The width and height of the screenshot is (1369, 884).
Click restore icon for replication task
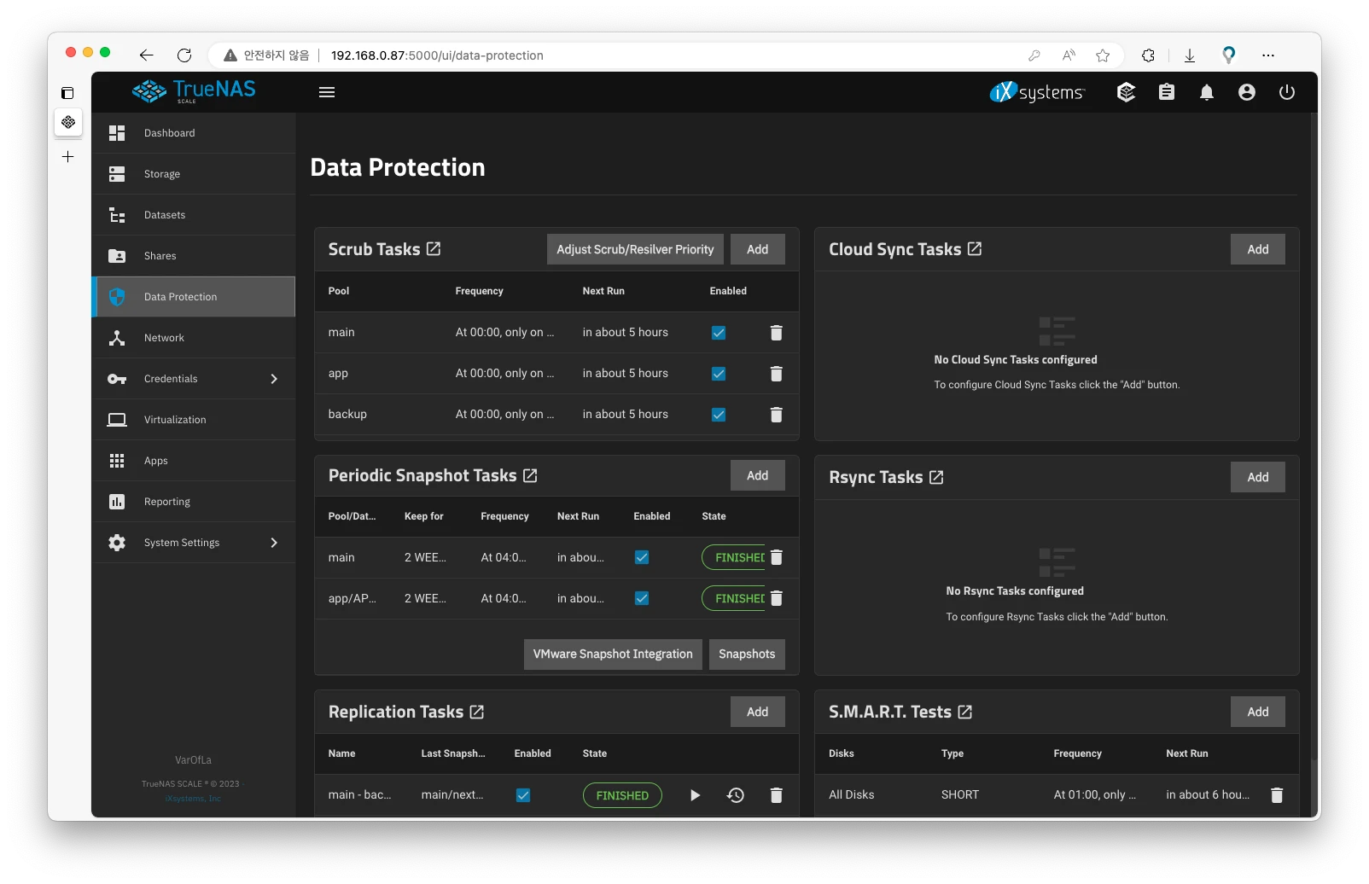tap(735, 795)
